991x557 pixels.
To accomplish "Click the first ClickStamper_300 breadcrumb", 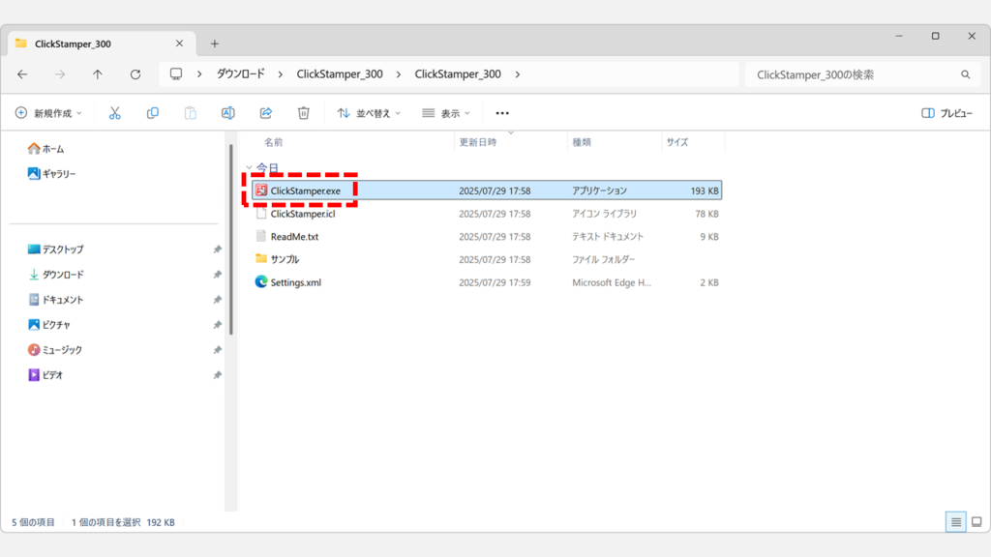I will [x=340, y=73].
